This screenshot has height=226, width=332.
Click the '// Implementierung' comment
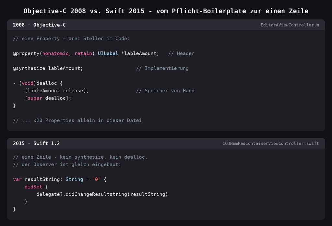pos(162,68)
